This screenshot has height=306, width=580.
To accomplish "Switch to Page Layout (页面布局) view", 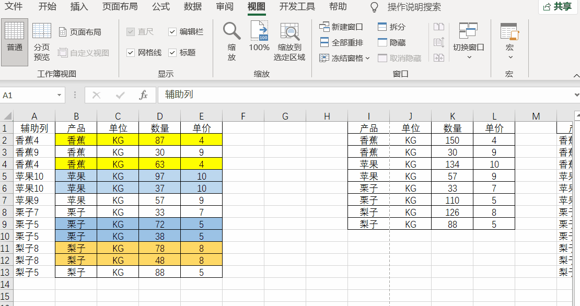I will tap(80, 32).
